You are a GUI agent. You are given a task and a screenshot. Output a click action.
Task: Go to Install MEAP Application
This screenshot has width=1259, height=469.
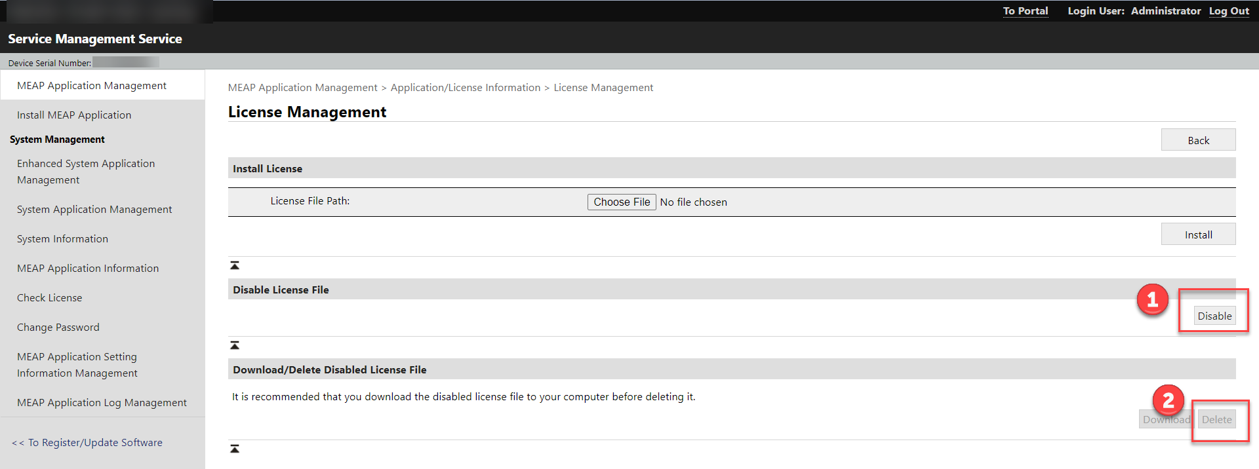click(74, 115)
